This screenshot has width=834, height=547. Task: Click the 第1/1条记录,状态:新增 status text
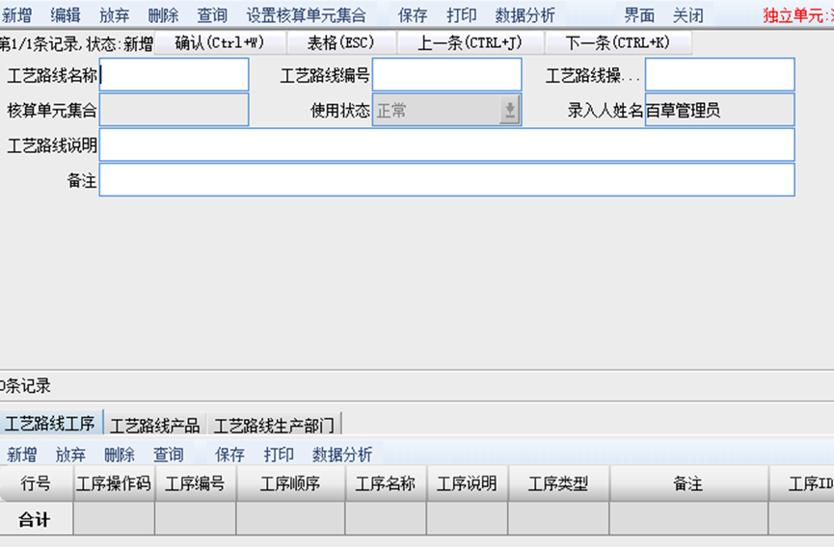76,43
